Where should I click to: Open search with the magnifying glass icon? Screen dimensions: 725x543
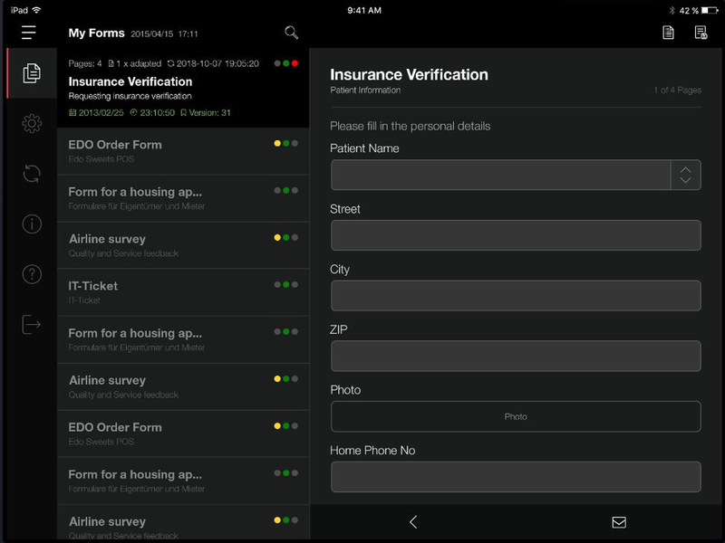pyautogui.click(x=291, y=31)
